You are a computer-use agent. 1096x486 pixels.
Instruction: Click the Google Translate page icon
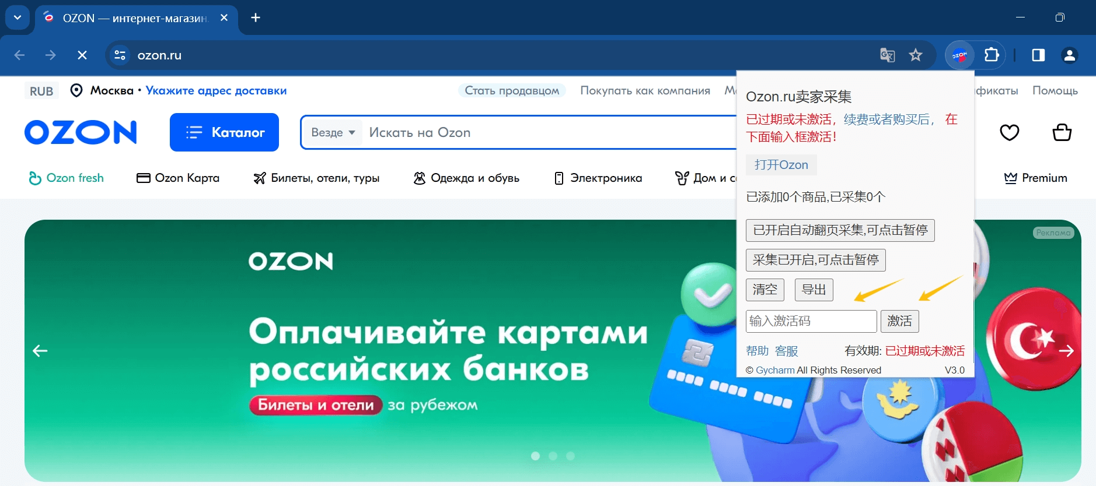888,55
